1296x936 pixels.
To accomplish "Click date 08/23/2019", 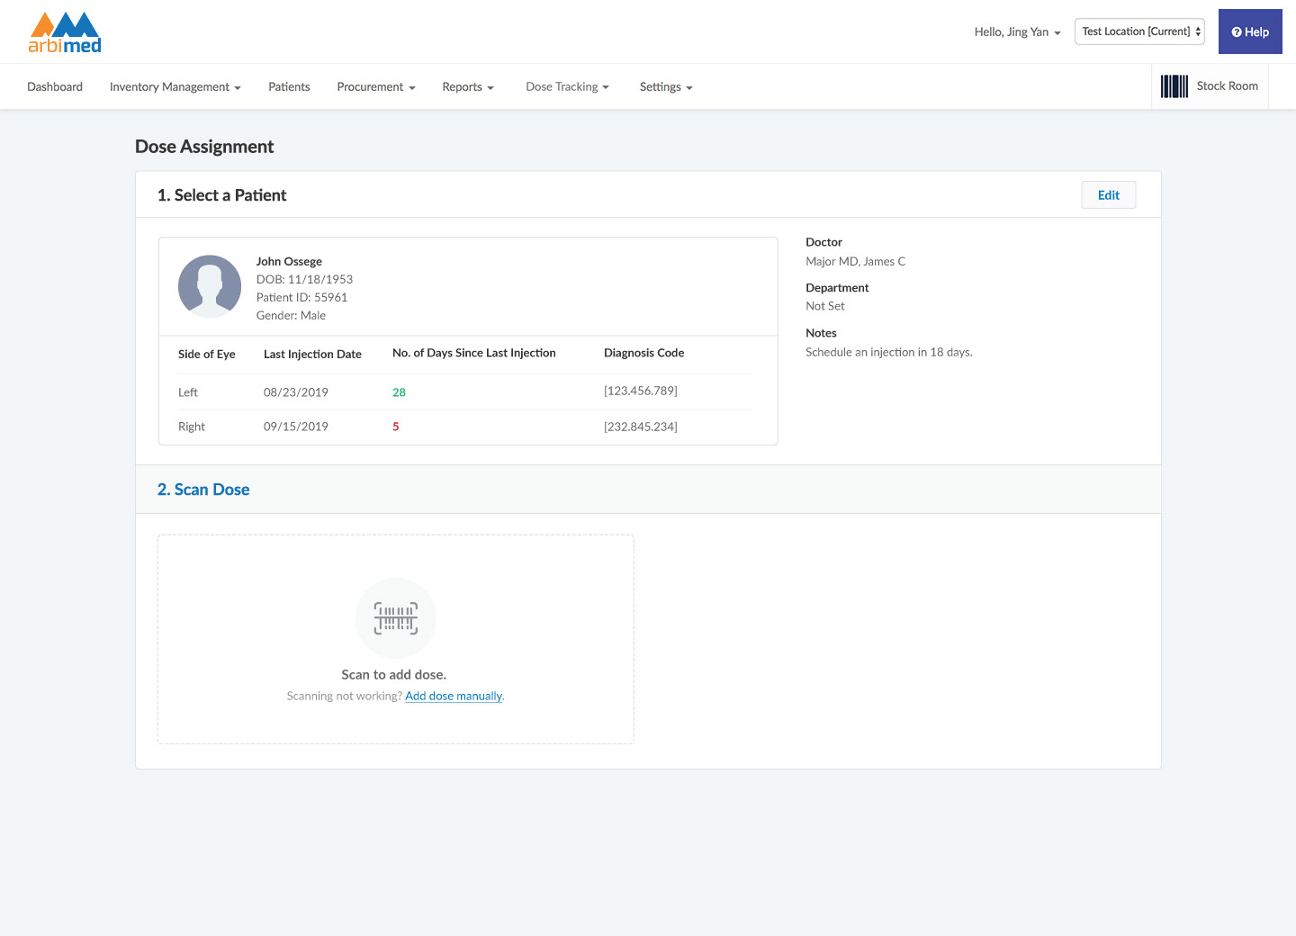I will 296,392.
